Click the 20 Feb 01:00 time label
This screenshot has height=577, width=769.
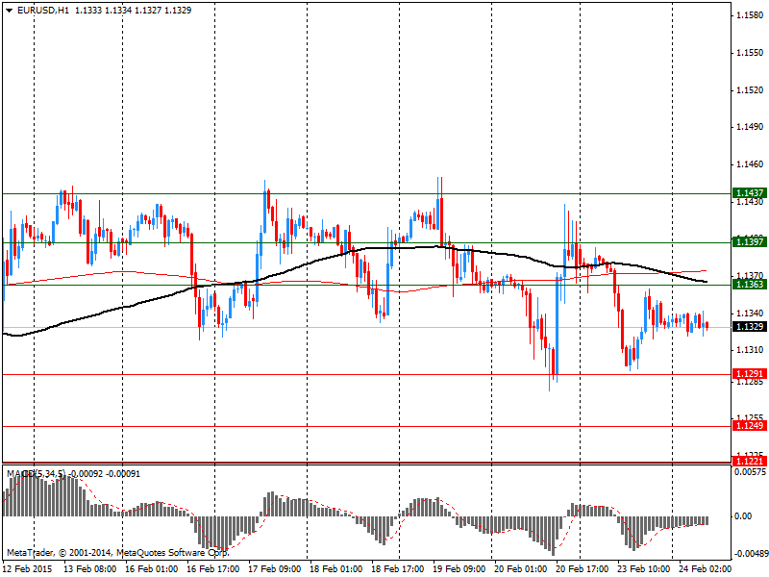pyautogui.click(x=521, y=569)
